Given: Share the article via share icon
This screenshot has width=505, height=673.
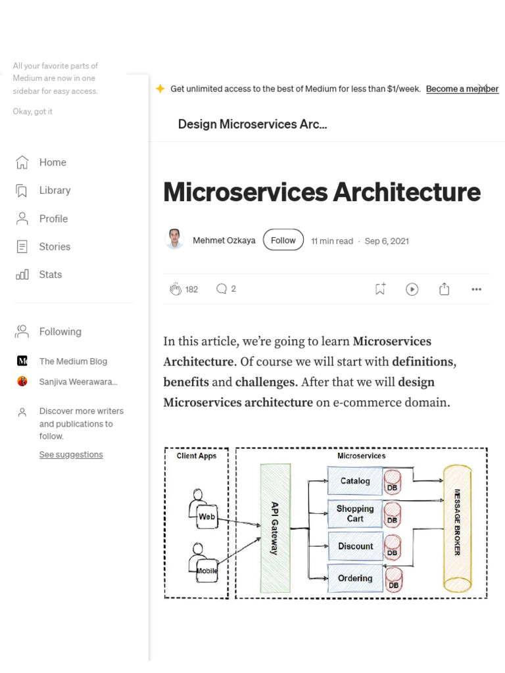Looking at the screenshot, I should pos(445,289).
